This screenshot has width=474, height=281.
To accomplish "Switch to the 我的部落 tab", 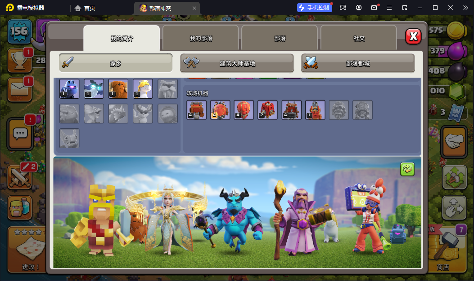I will click(x=201, y=38).
